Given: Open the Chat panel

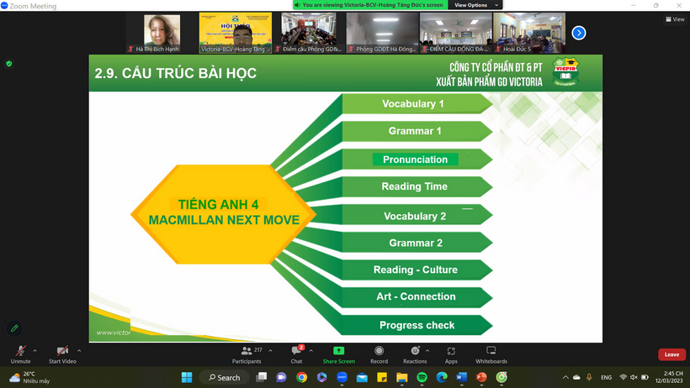Looking at the screenshot, I should (x=296, y=354).
